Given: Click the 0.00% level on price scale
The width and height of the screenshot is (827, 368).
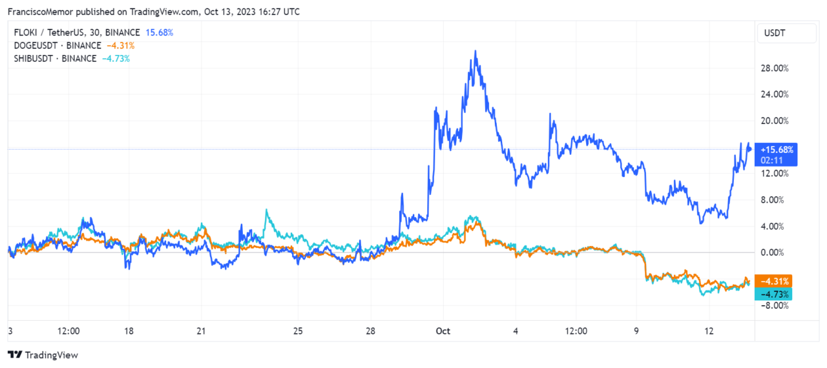Looking at the screenshot, I should tap(777, 252).
